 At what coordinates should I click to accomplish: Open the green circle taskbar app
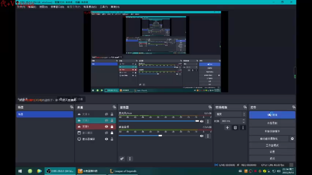(30, 171)
